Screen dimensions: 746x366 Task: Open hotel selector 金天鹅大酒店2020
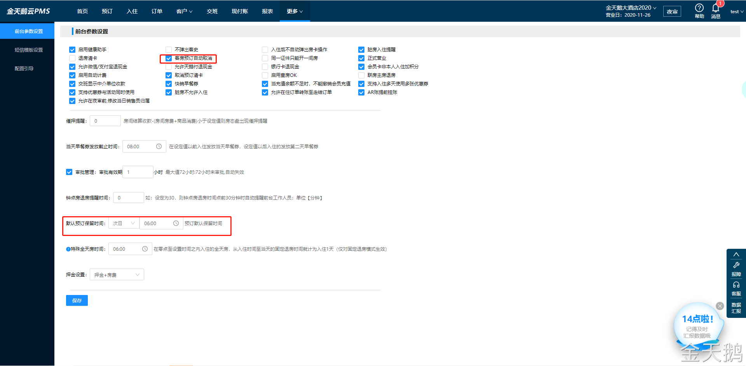[x=631, y=8]
